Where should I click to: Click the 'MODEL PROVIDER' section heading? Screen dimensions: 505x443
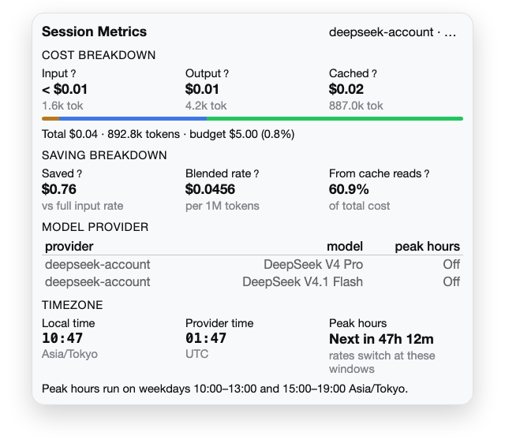tap(95, 227)
